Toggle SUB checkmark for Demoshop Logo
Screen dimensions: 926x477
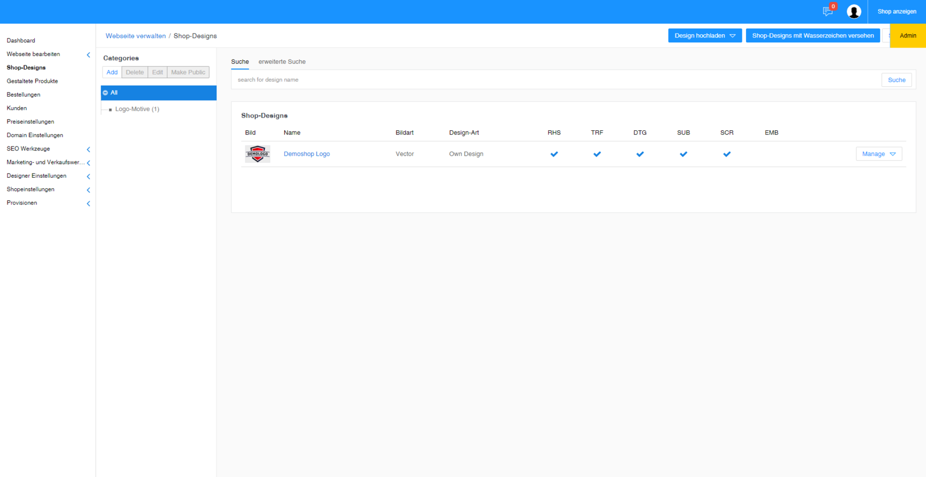point(684,154)
